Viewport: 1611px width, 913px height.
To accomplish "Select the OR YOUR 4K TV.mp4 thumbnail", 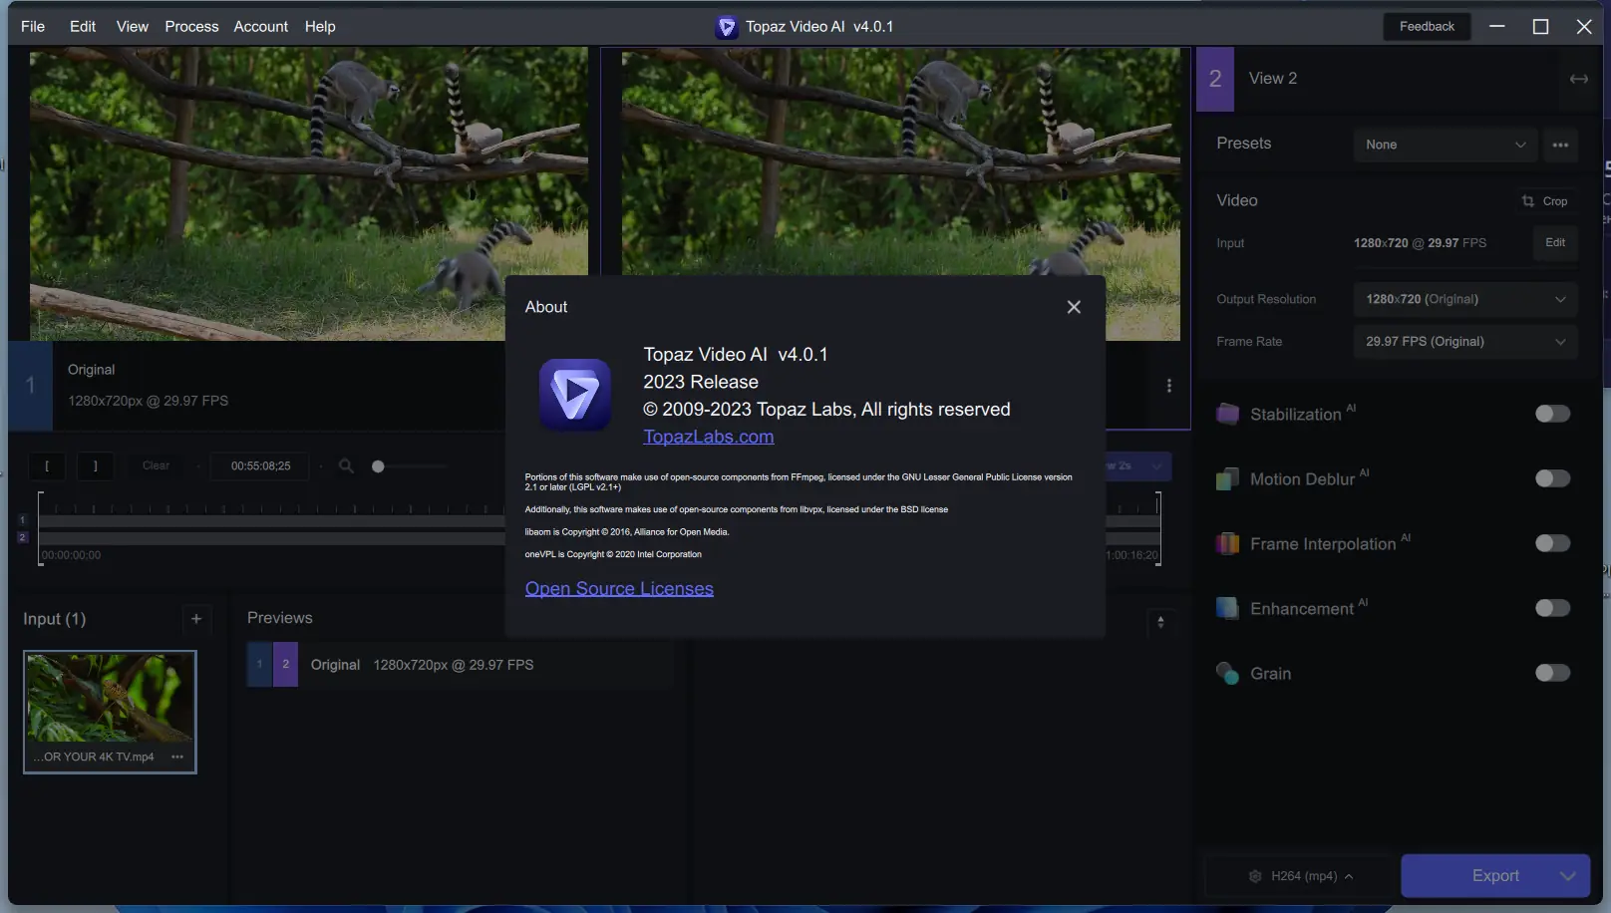I will click(110, 712).
